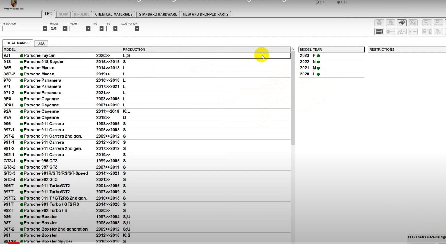Click the PIWIS connection icon
The image size is (446, 244).
coord(427,23)
